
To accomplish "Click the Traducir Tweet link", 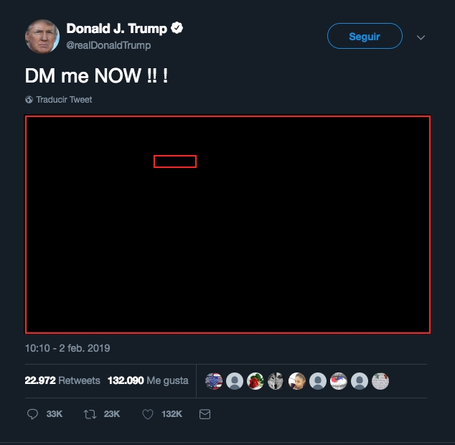I will point(64,100).
